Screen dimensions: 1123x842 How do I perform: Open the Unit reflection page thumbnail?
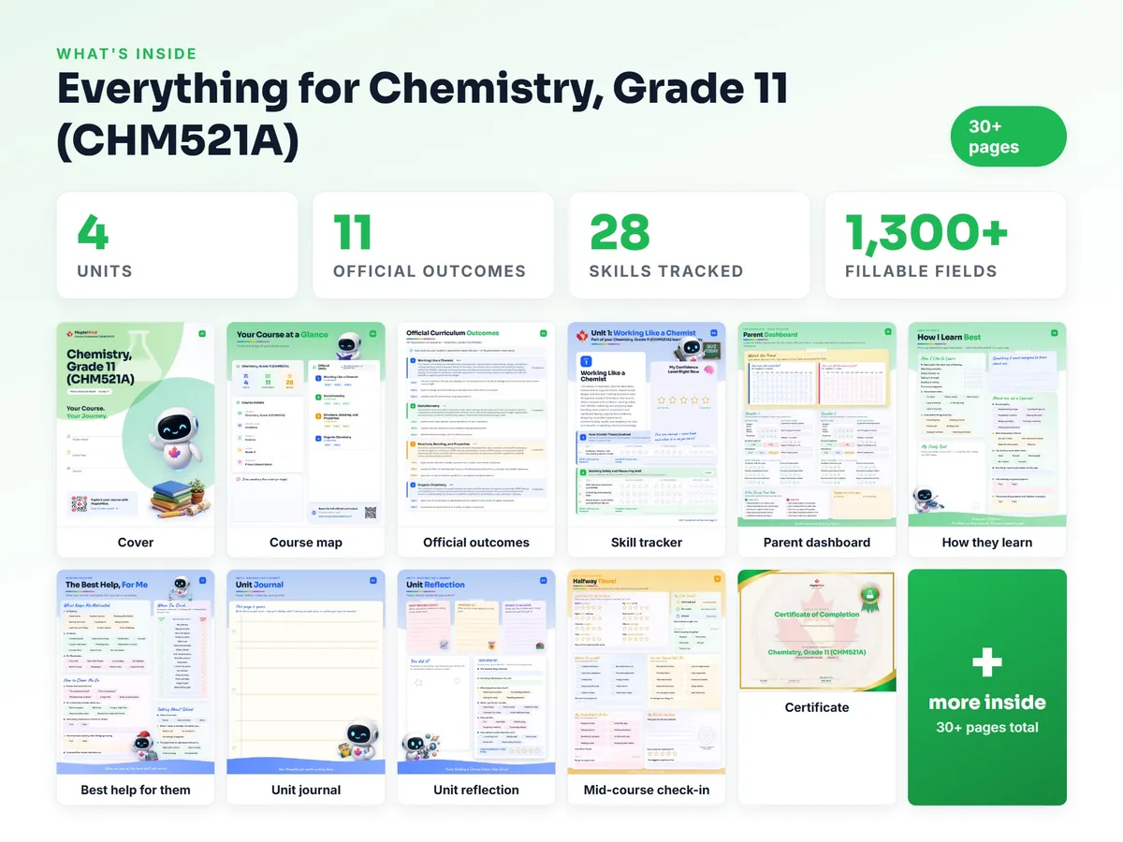click(476, 672)
